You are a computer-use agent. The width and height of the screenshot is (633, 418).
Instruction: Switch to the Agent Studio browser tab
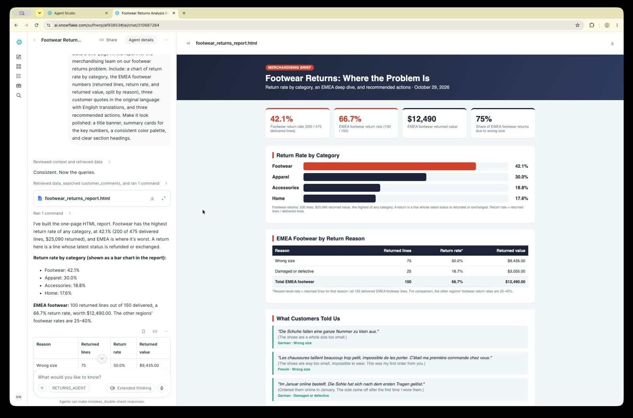click(x=76, y=13)
